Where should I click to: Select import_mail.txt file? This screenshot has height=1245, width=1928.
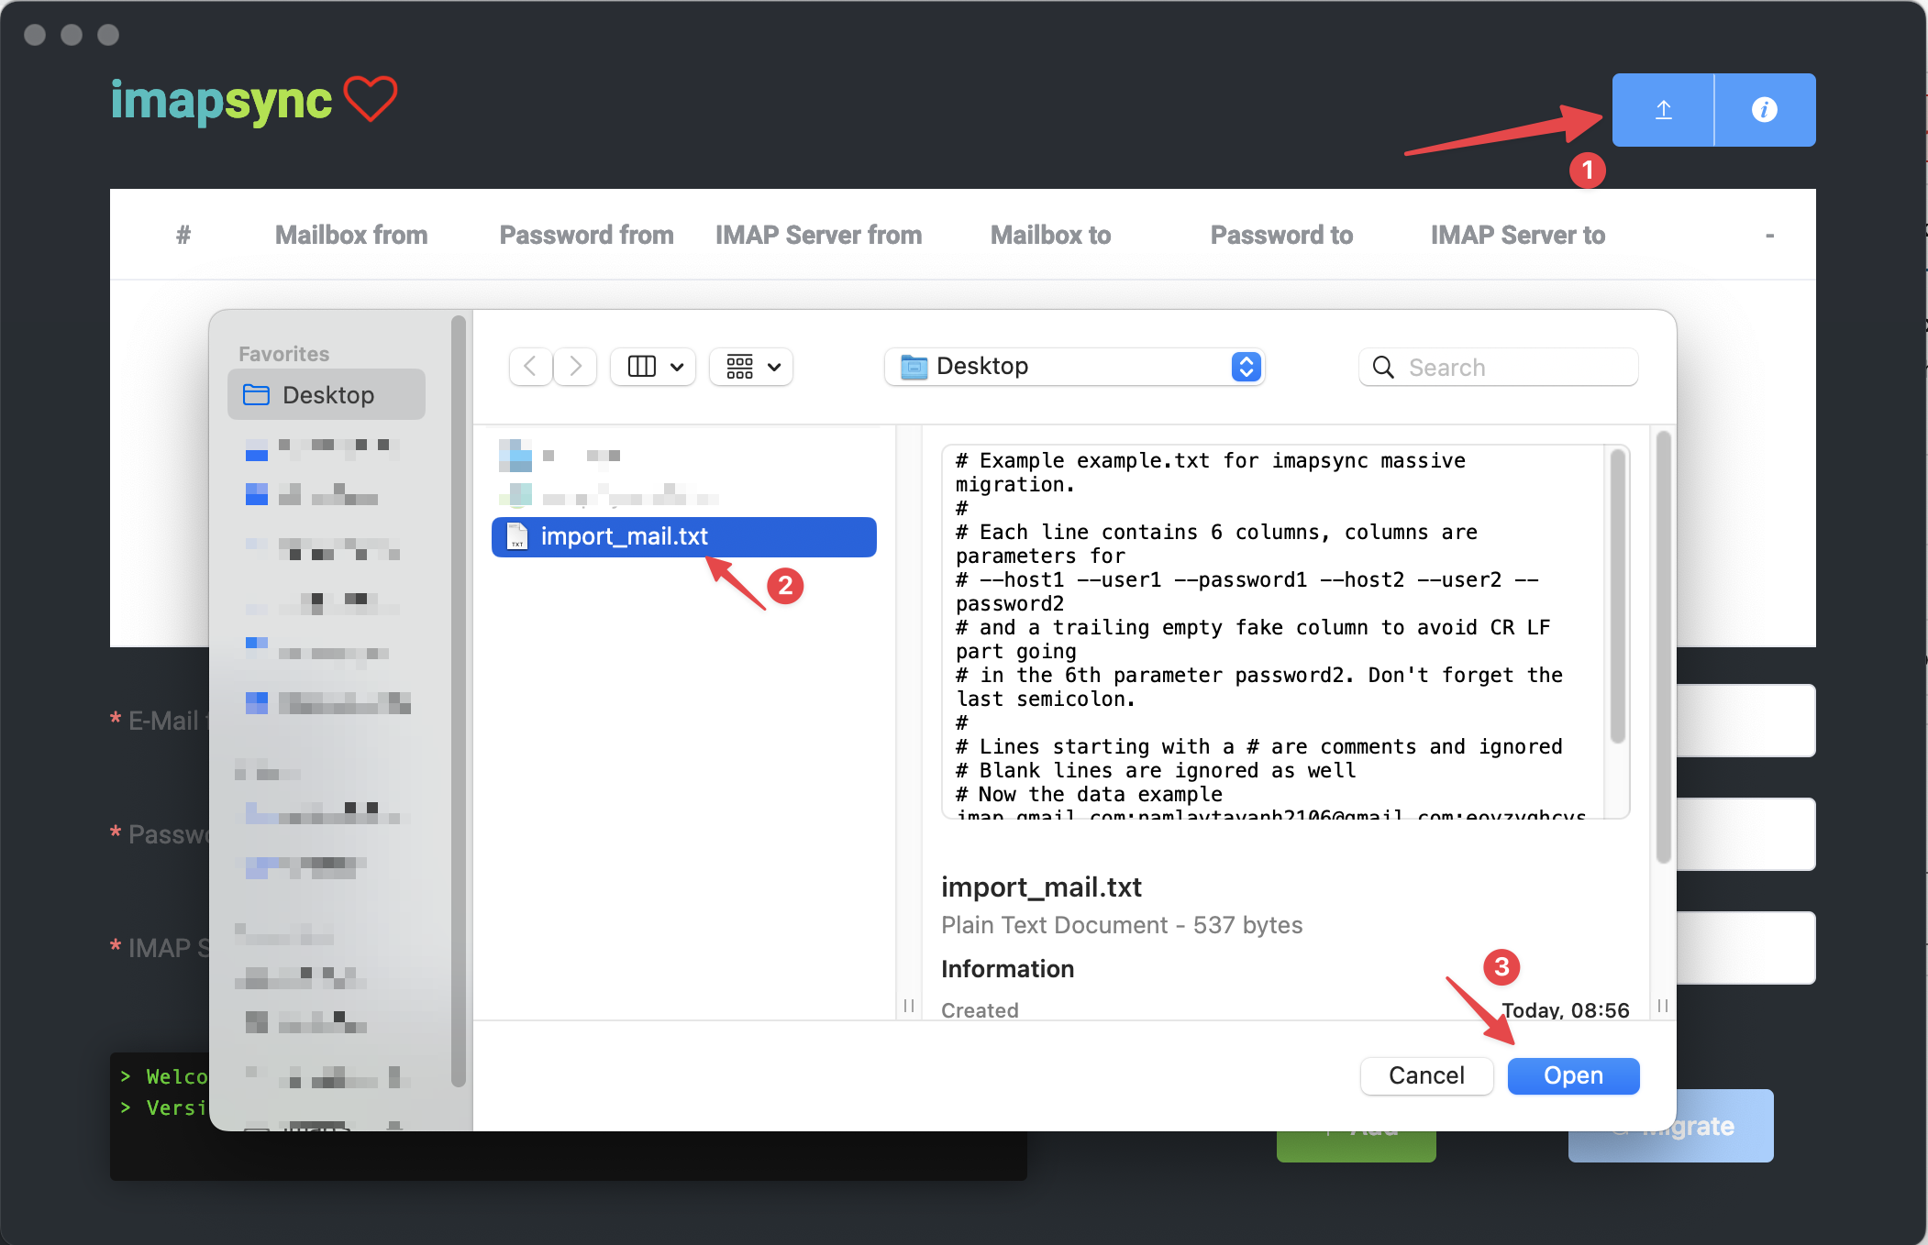click(684, 536)
